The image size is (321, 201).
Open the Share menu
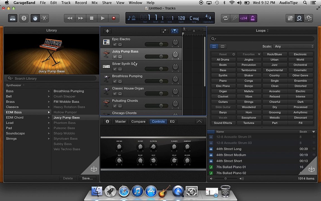(107, 3)
